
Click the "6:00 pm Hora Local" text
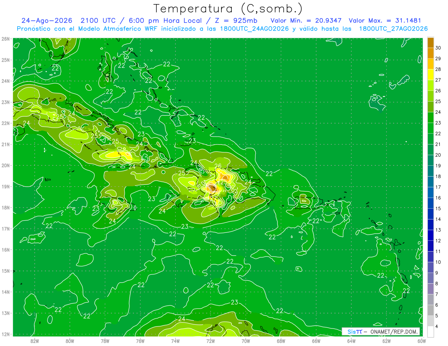click(166, 21)
